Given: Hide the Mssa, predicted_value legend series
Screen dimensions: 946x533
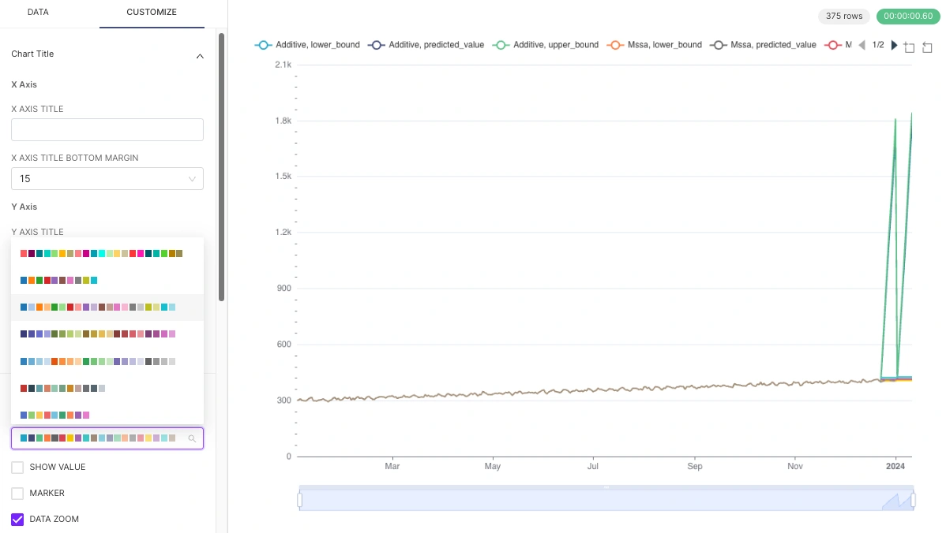Looking at the screenshot, I should pyautogui.click(x=763, y=45).
